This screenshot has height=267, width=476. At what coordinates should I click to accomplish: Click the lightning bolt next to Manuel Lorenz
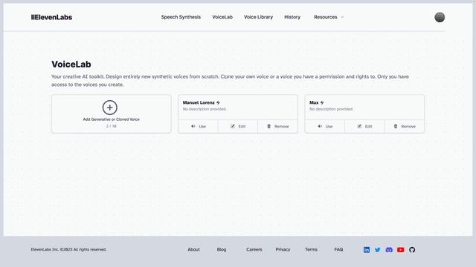(x=218, y=102)
